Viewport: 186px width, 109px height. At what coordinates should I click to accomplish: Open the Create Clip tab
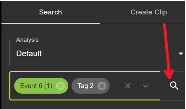(x=149, y=12)
